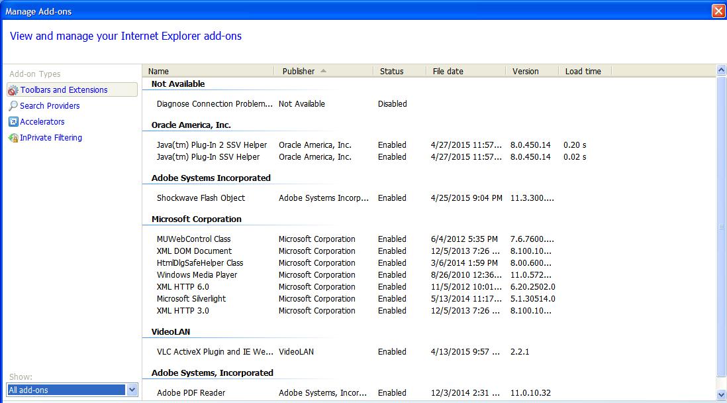Viewport: 727px width, 403px height.
Task: Sort the list by Name column
Action: point(208,71)
